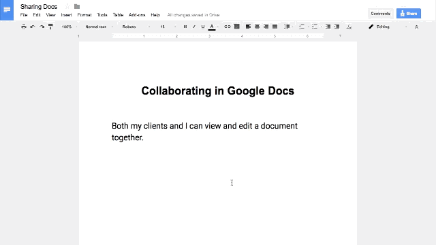
Task: Expand bulleted list style arrow
Action: (x=322, y=27)
